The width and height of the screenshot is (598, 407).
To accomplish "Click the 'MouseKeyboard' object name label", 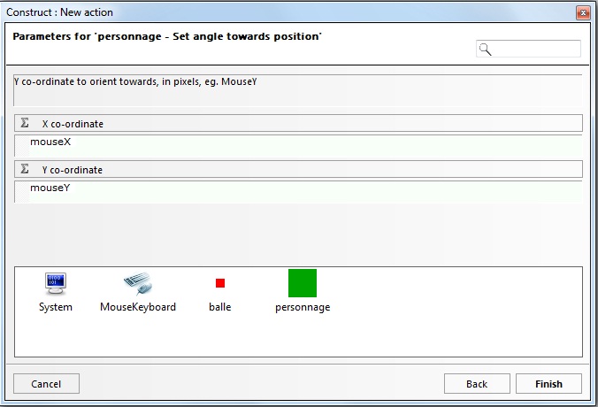I will pyautogui.click(x=138, y=307).
